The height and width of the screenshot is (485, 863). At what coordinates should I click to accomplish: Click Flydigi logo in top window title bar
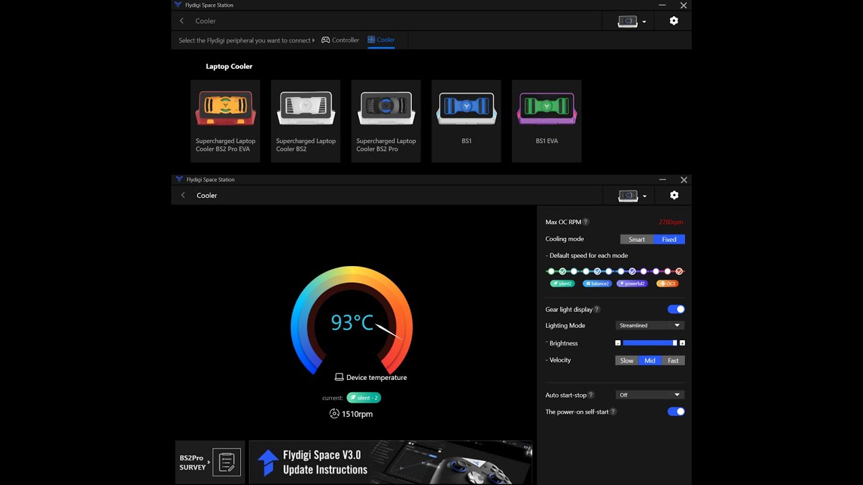pos(178,5)
